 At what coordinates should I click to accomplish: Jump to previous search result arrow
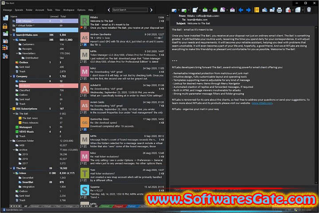click(x=109, y=10)
